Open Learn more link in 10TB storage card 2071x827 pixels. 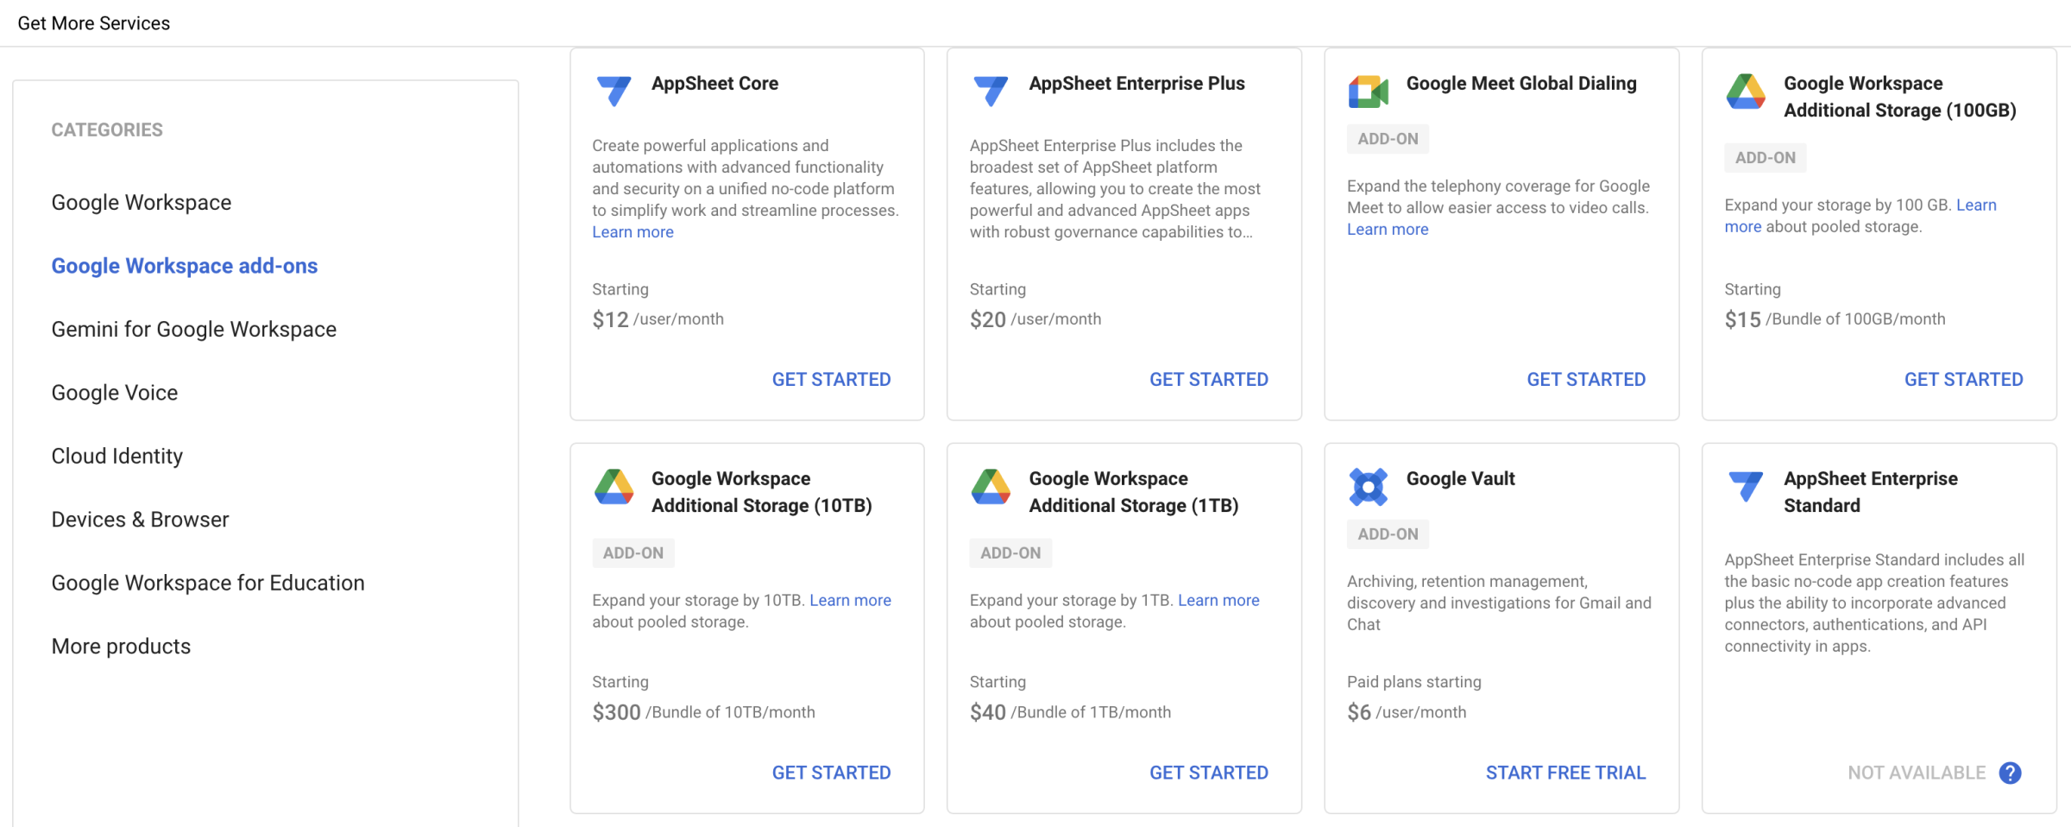[850, 600]
